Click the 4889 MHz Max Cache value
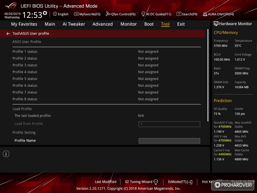Image resolution: width=257 pixels, height=193 pixels. point(241,159)
